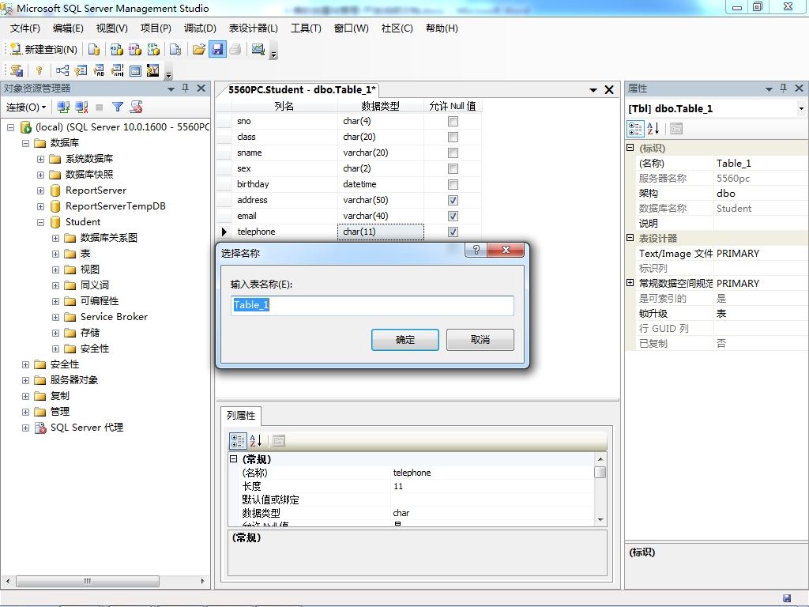Click the Manage Spatial Indexes icon
Screen dimensions: 809x607
click(x=152, y=70)
